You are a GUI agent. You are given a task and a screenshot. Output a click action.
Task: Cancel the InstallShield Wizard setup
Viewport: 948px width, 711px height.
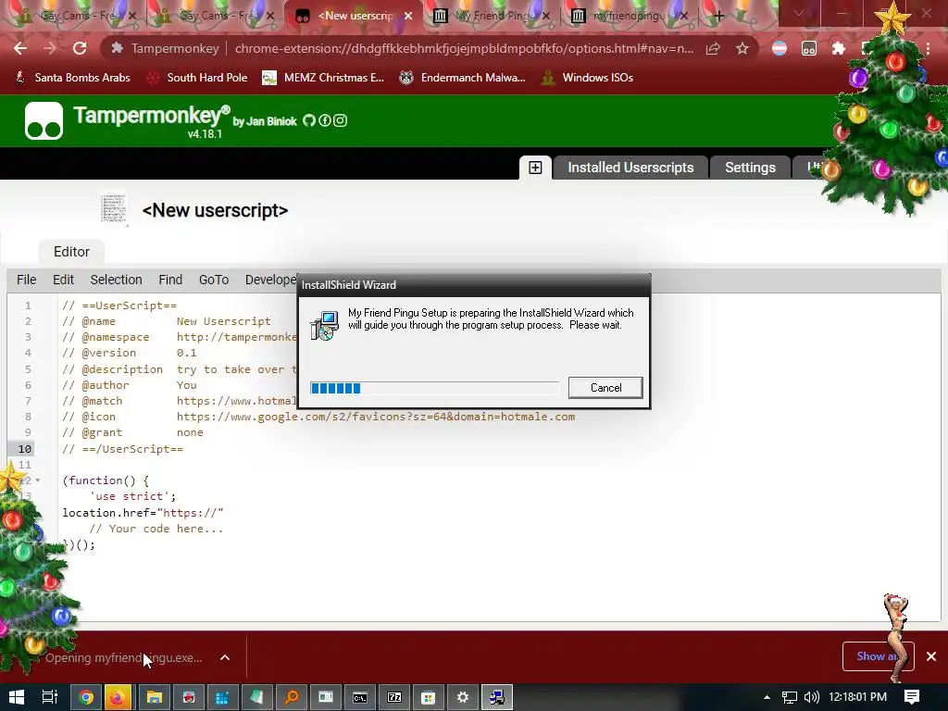pyautogui.click(x=605, y=388)
